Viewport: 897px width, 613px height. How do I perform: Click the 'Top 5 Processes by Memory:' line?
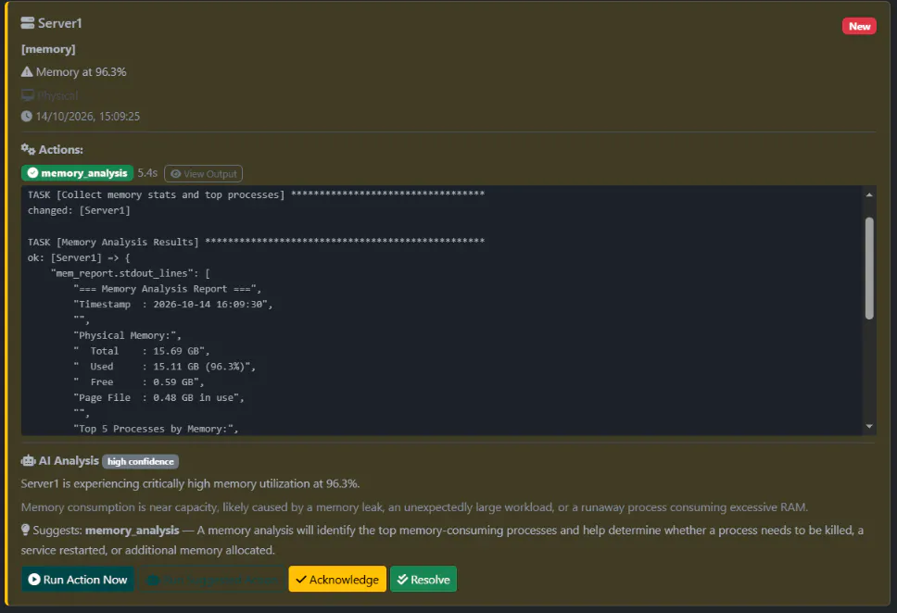coord(156,429)
